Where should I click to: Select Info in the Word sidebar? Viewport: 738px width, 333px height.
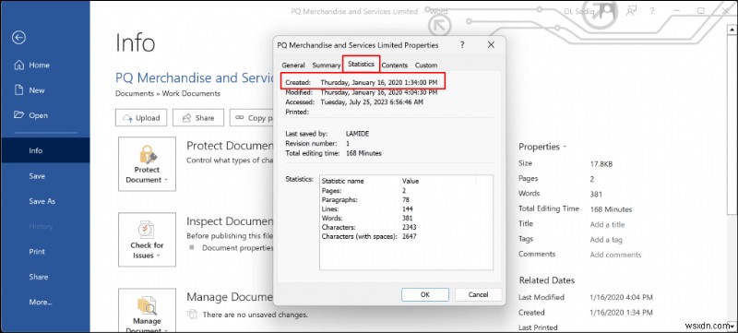(x=44, y=150)
